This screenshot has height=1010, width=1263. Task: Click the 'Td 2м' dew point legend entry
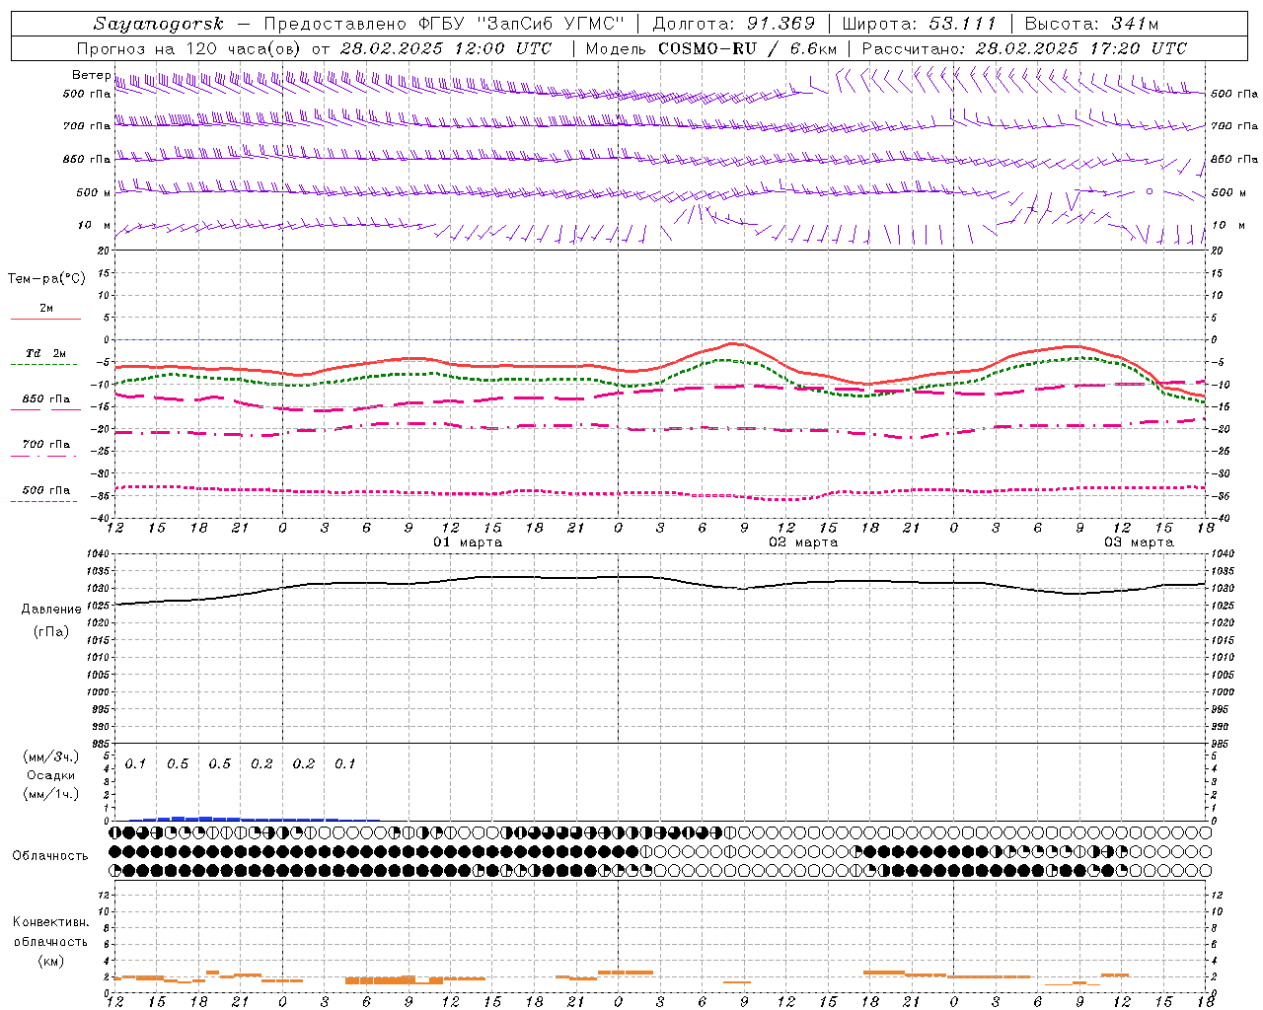[45, 353]
